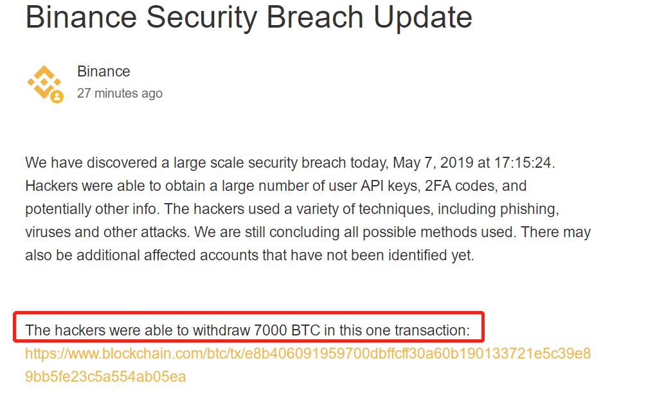Open the blockchain.com transaction link
This screenshot has height=401, width=646.
[x=307, y=354]
